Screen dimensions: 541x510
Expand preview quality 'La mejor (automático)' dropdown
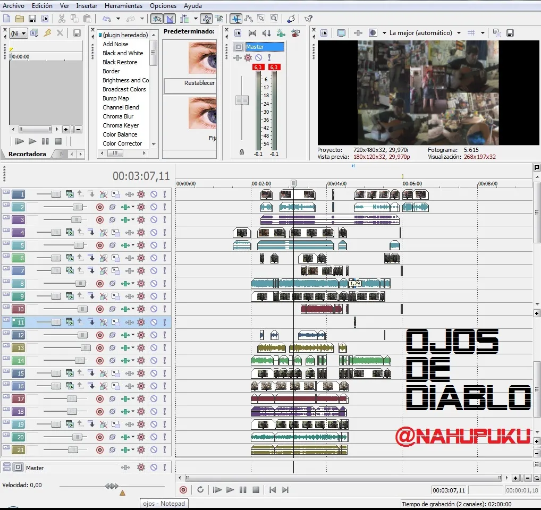pyautogui.click(x=459, y=33)
